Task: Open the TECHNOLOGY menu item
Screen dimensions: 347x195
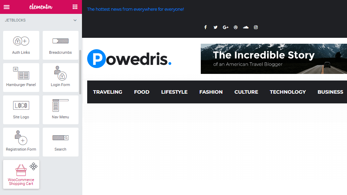Action: click(x=288, y=92)
